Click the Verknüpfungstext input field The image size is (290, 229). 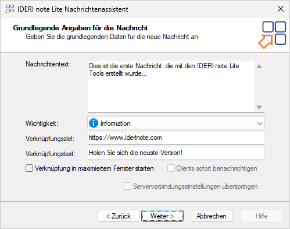click(176, 153)
